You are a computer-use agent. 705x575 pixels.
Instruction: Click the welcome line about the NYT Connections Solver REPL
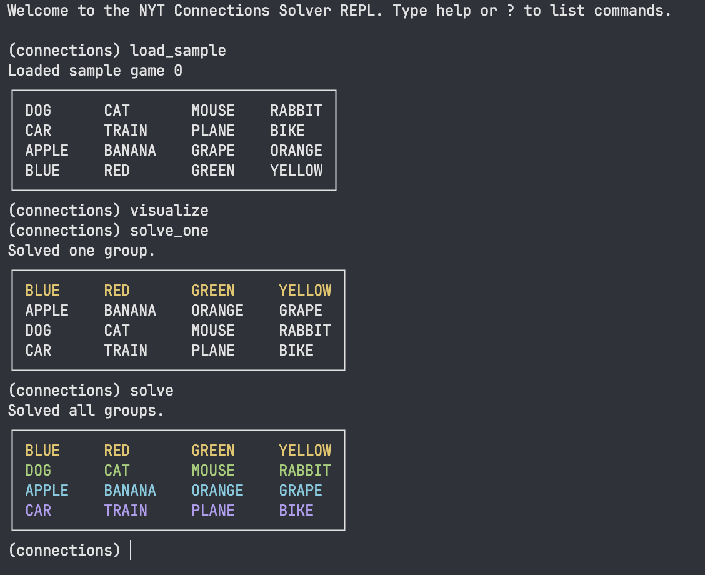point(339,11)
